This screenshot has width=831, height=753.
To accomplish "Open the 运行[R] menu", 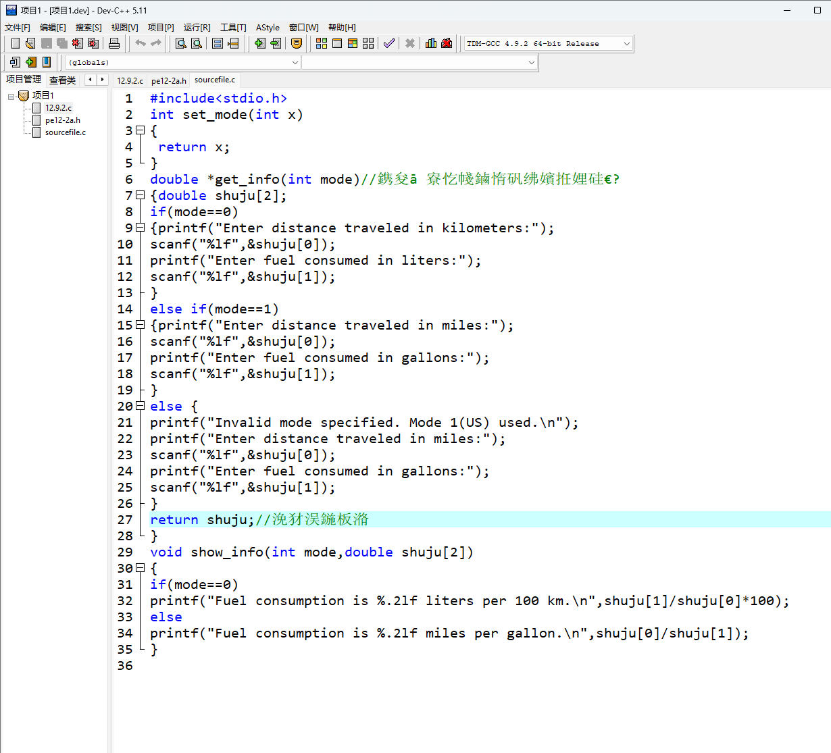I will coord(197,27).
